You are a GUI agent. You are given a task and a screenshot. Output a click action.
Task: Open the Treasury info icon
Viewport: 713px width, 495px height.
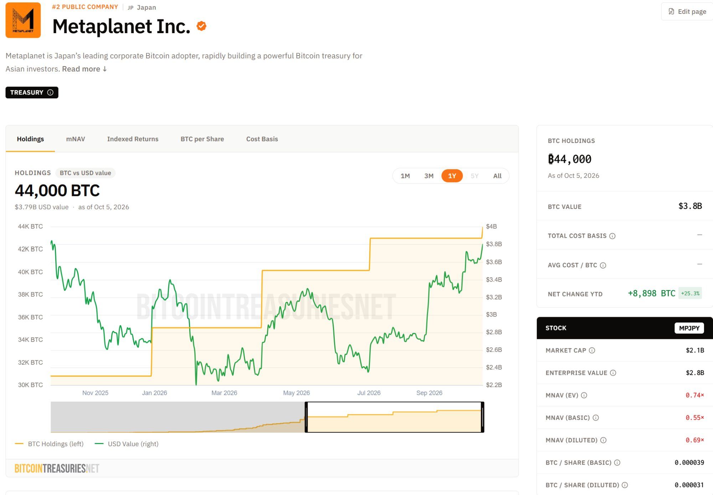(x=50, y=92)
